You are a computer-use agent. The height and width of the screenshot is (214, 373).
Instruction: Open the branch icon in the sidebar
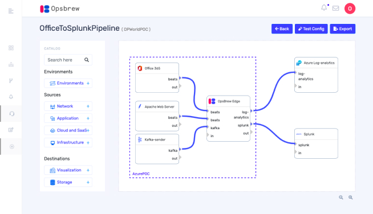(x=11, y=81)
